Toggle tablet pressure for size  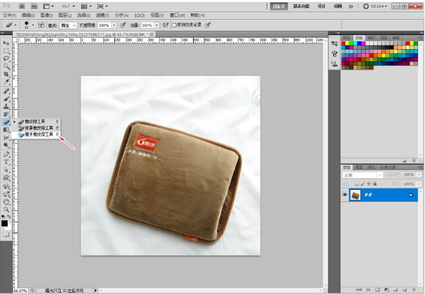point(208,25)
